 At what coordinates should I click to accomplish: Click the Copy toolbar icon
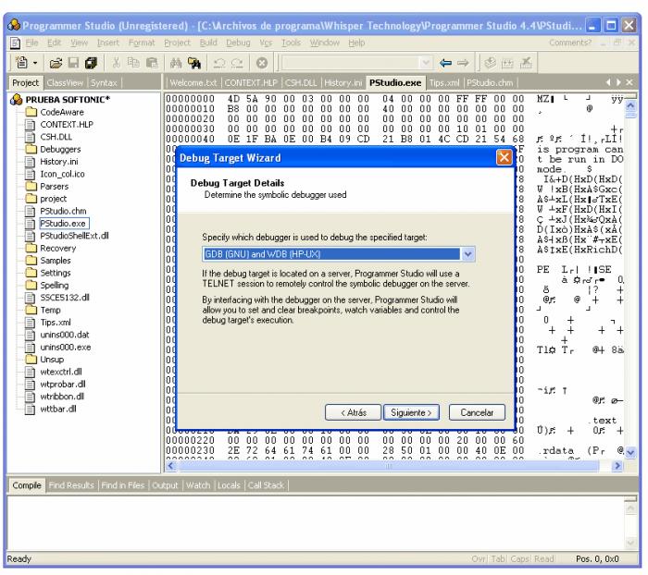coord(133,63)
